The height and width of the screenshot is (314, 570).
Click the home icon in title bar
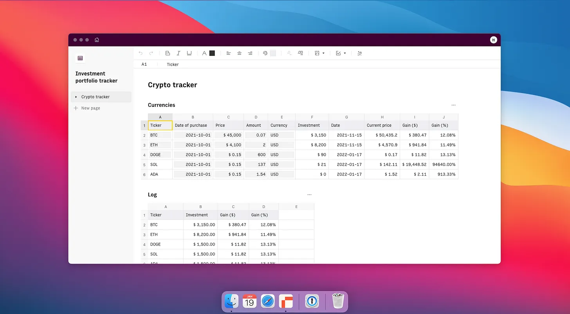[97, 40]
